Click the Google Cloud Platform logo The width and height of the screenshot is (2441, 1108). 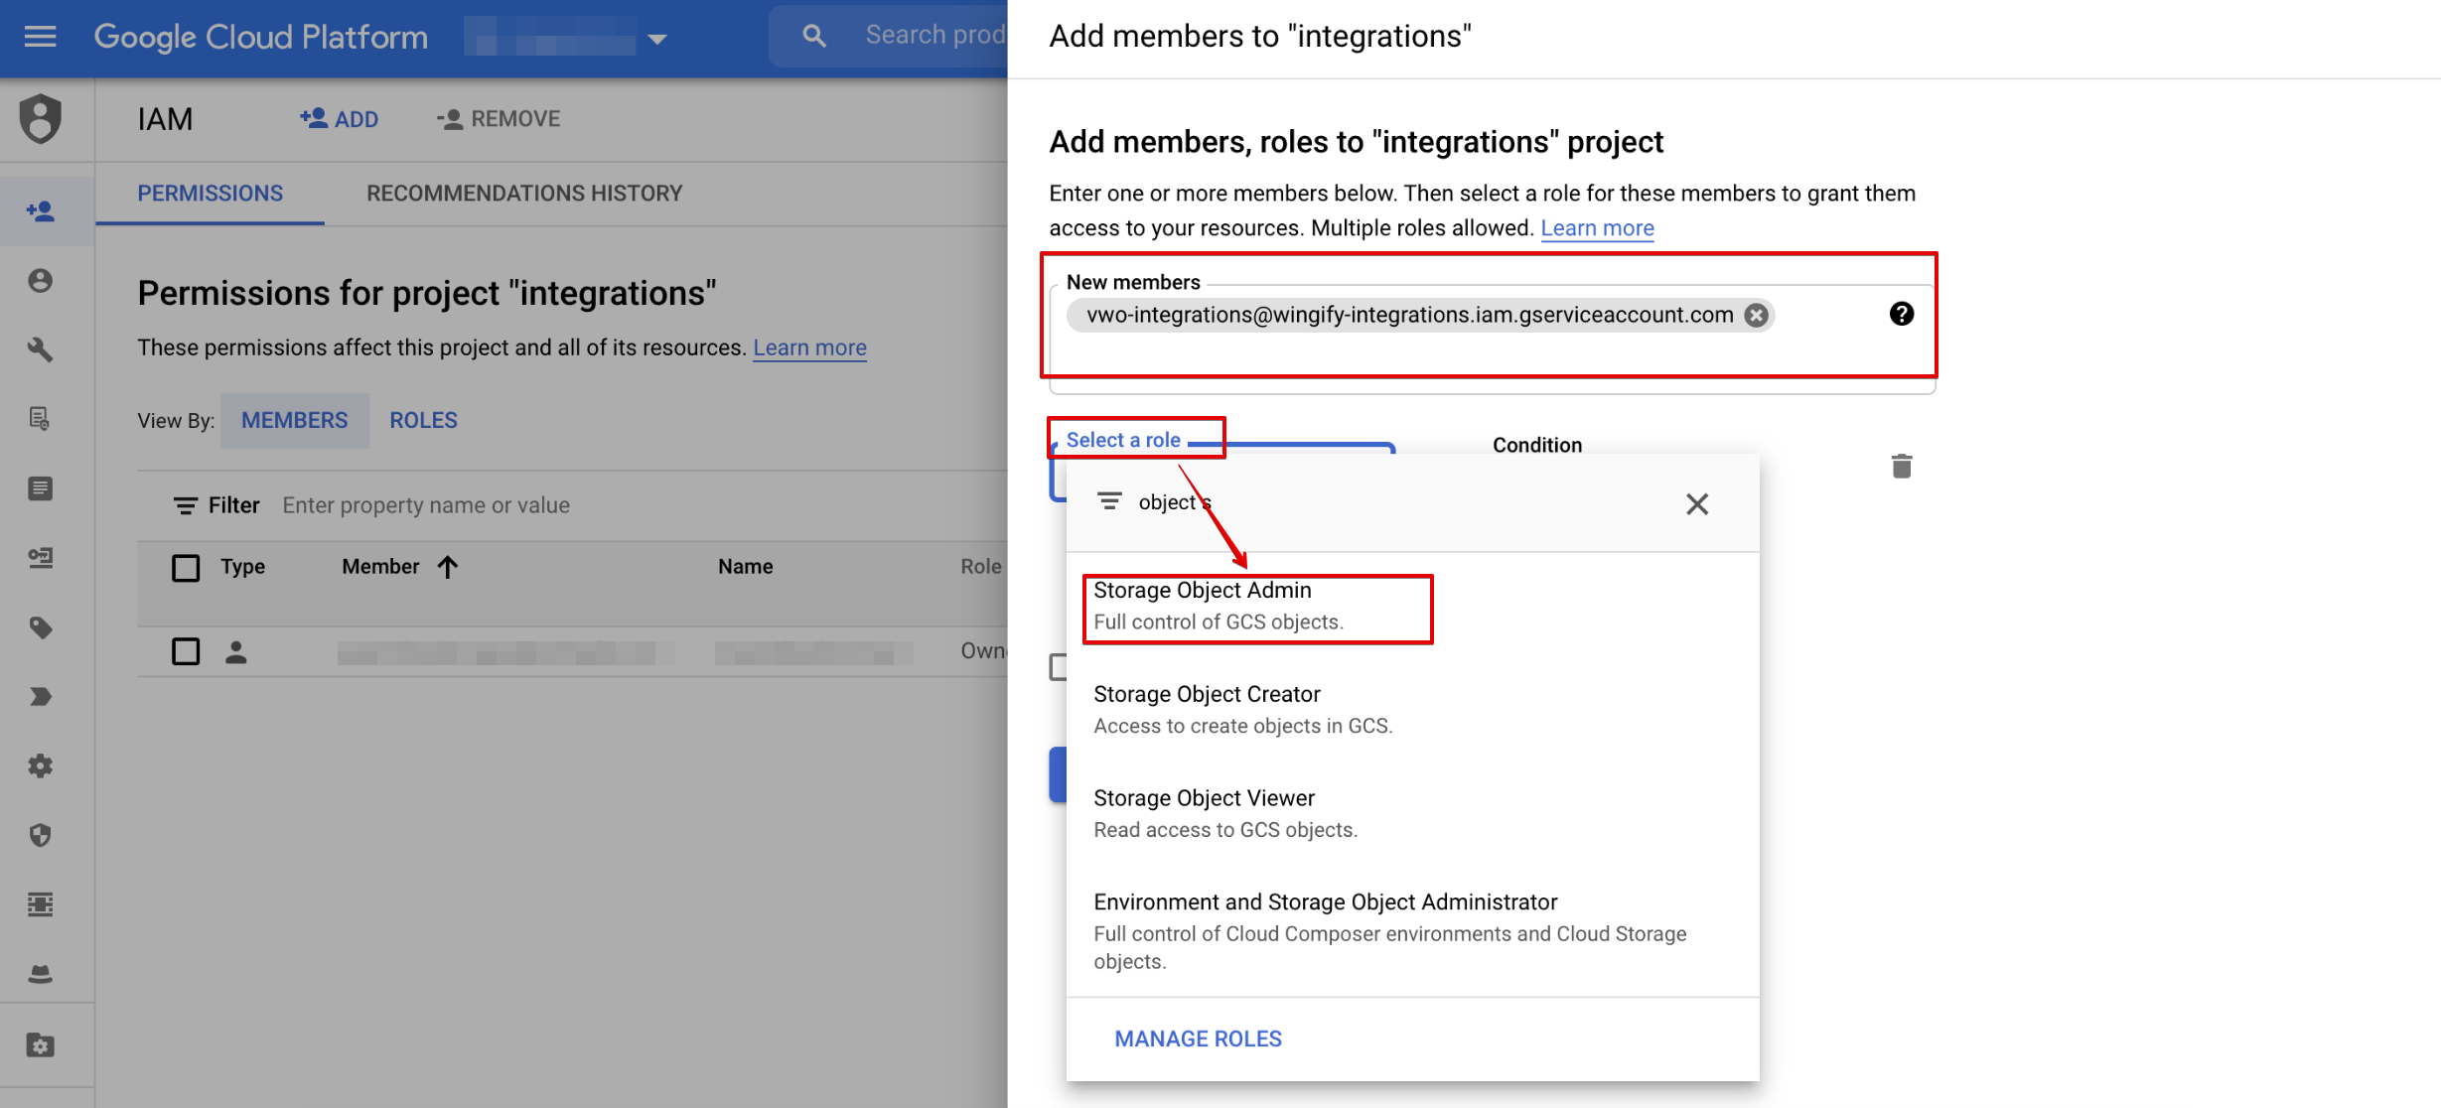(x=260, y=38)
